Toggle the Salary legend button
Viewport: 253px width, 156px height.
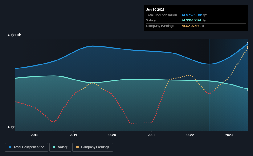60,147
